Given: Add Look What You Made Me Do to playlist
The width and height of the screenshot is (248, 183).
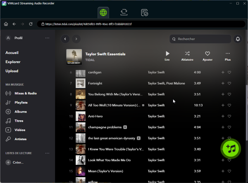Looking at the screenshot, I should click(x=223, y=160).
